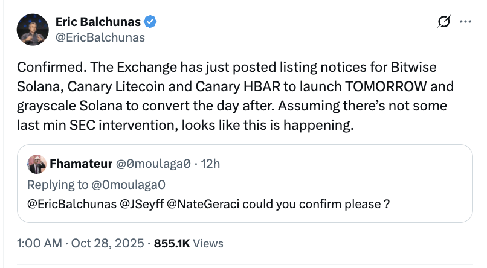Screen dimensions: 487x268
Task: Open the Grok slashed-circle icon
Action: click(444, 22)
